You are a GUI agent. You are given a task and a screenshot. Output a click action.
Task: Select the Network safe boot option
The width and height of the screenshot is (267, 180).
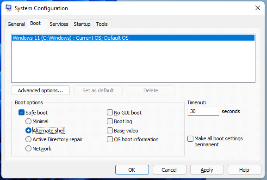point(28,149)
